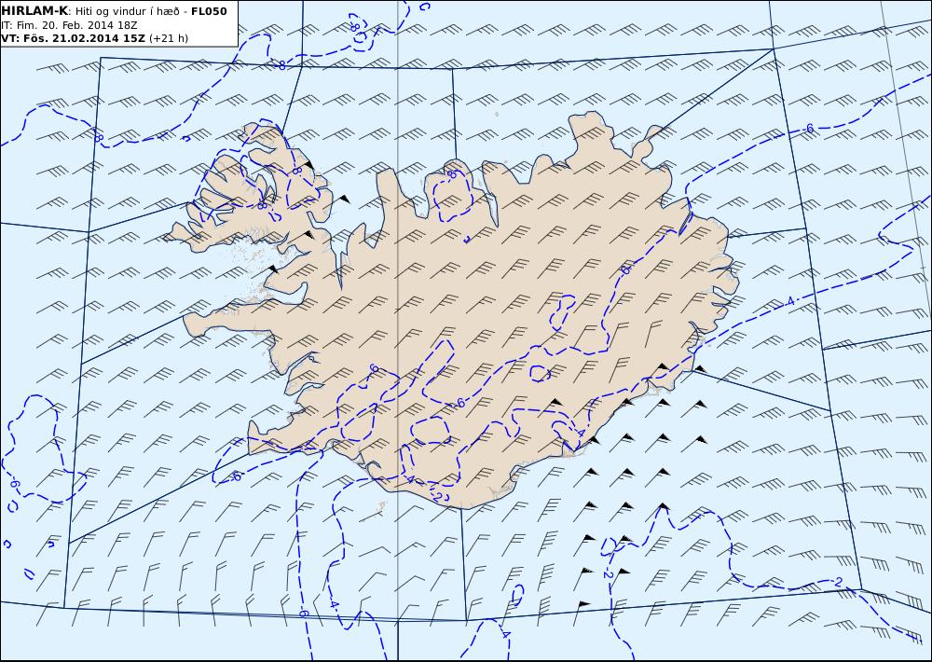
Task: Click the 'Hiti og vindur í hæð' description
Action: [130, 11]
